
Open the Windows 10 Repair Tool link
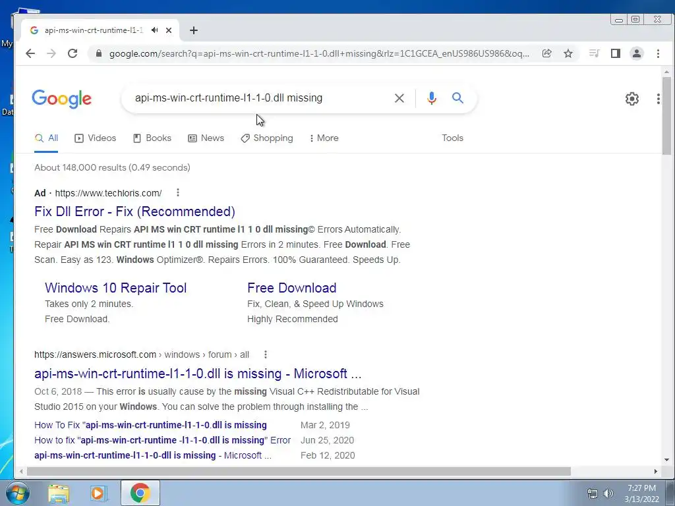[x=116, y=288]
